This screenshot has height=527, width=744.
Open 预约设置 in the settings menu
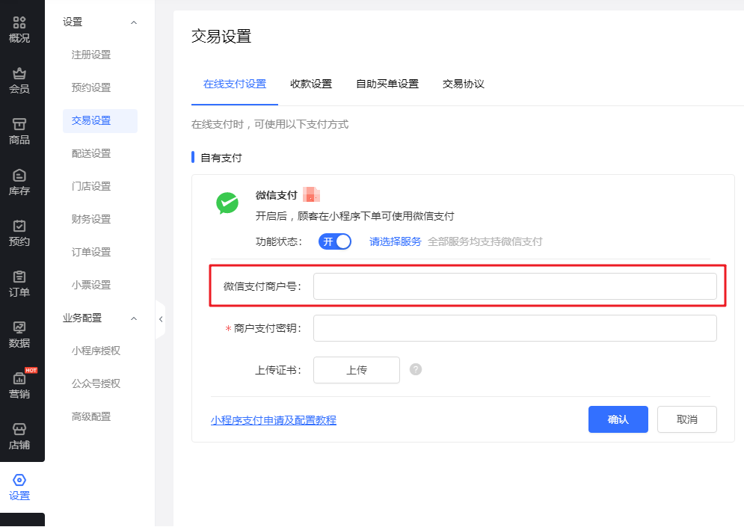click(91, 87)
